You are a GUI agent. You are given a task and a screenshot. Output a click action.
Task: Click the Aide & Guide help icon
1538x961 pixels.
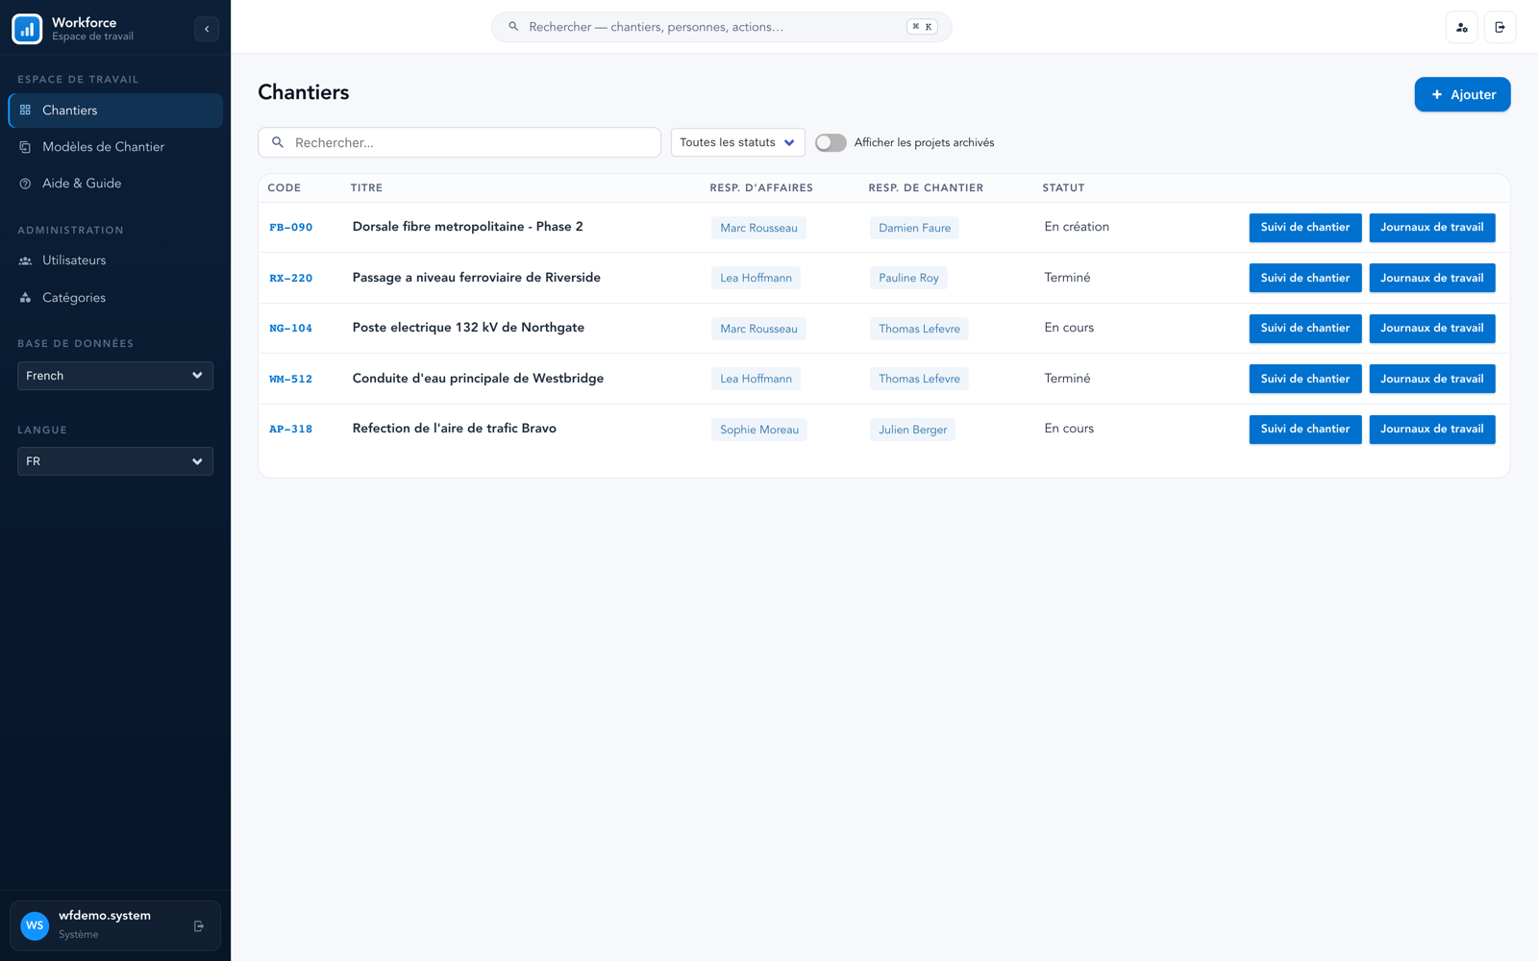click(26, 184)
